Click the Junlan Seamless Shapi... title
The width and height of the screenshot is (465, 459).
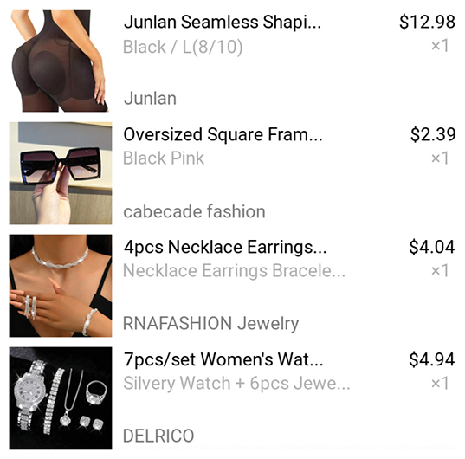pos(223,23)
